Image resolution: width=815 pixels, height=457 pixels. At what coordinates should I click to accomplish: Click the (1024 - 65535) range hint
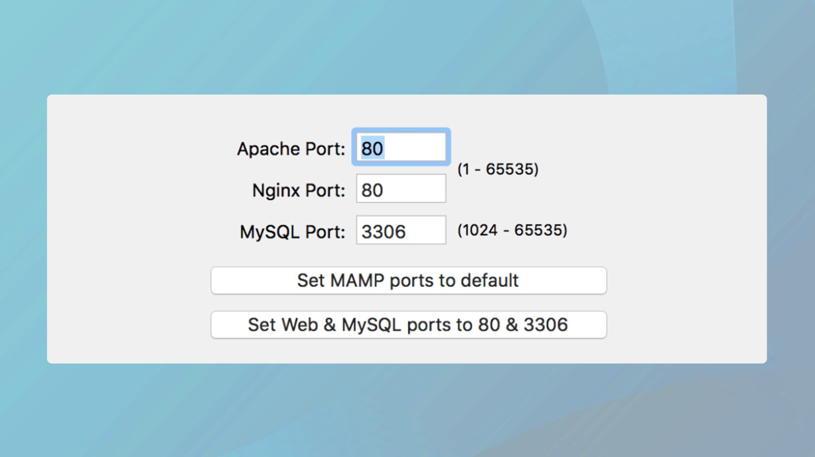coord(512,230)
